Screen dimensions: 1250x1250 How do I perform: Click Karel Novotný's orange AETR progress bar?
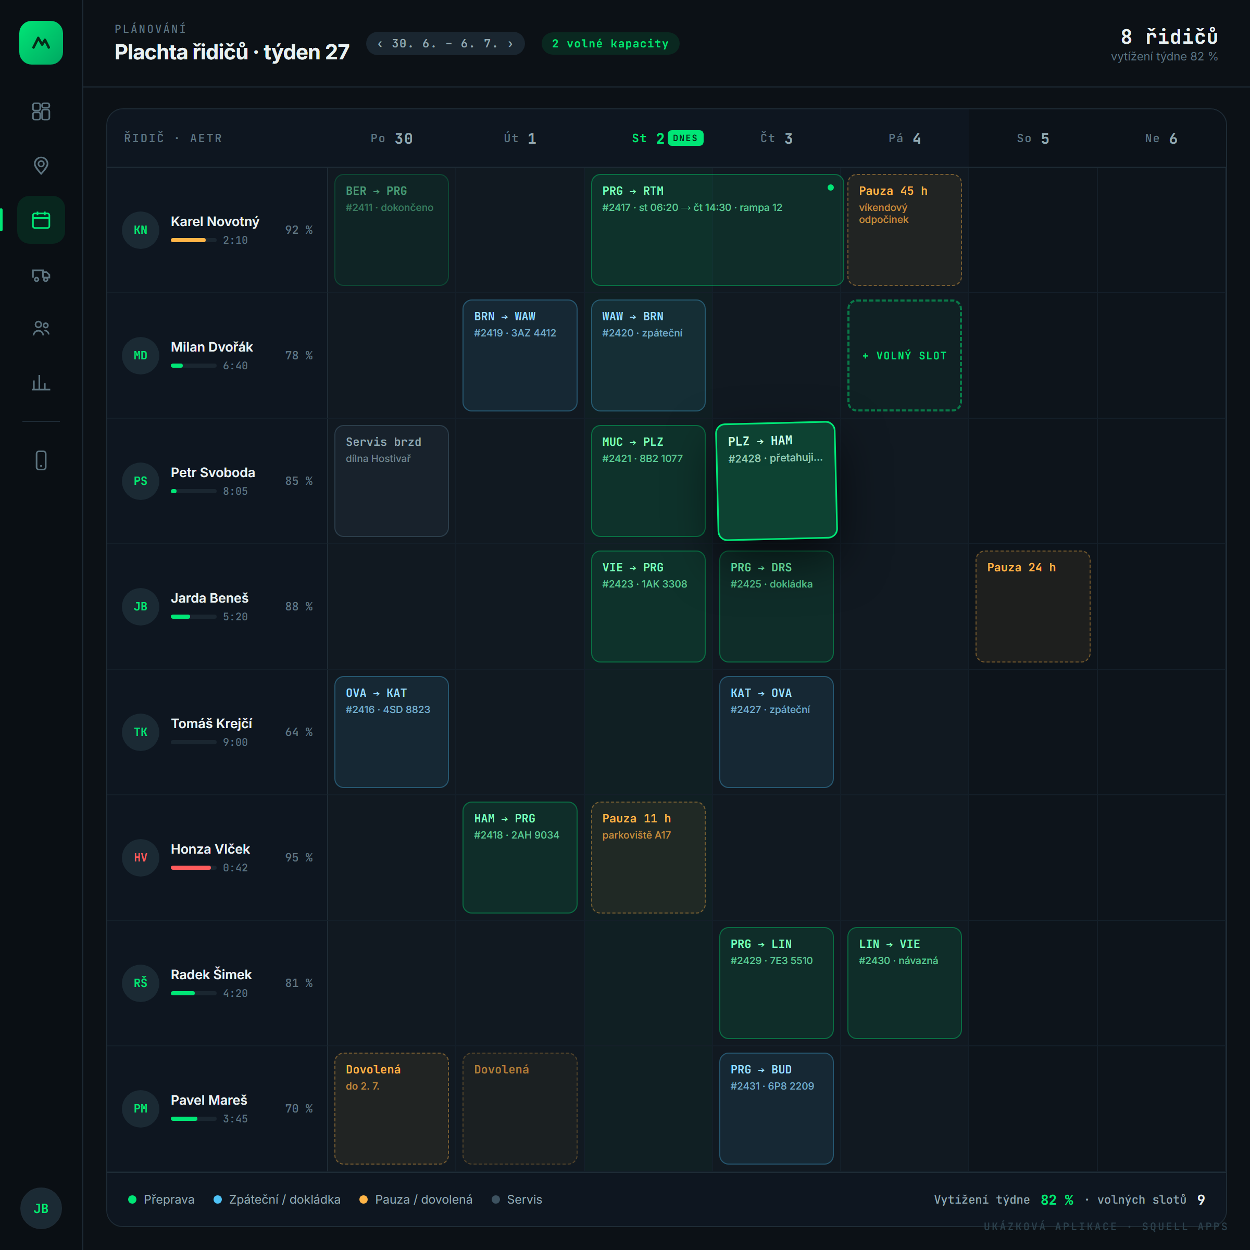(193, 240)
